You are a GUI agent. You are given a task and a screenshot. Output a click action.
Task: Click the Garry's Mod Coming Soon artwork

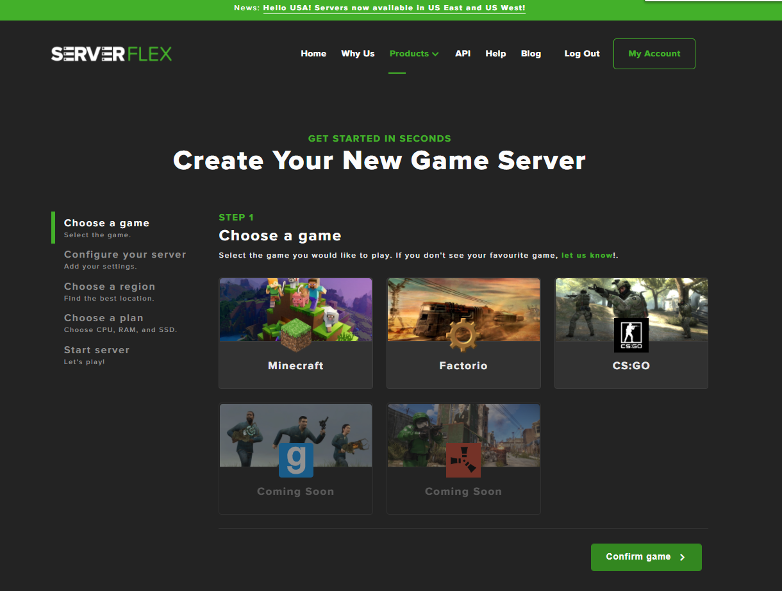(x=295, y=435)
